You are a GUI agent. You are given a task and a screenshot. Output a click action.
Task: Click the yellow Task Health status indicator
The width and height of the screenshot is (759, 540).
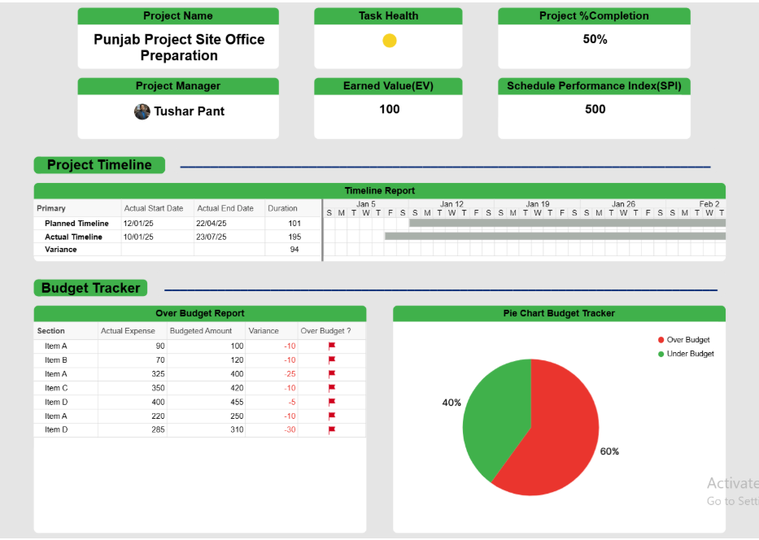click(390, 41)
